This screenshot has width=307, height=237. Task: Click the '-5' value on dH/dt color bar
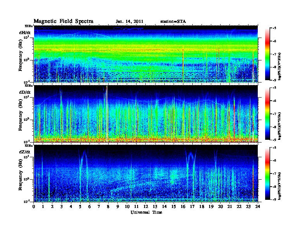(x=274, y=28)
